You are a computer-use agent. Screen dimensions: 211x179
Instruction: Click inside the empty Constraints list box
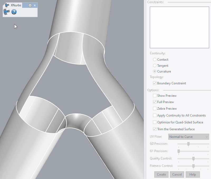point(179,27)
